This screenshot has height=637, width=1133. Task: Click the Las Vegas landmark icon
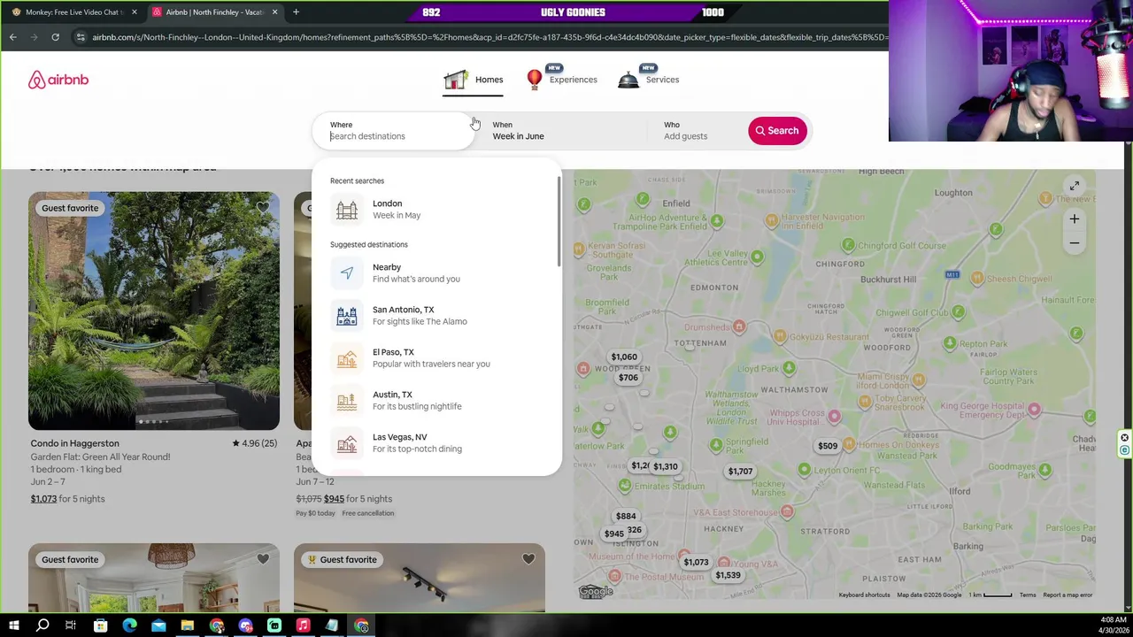pos(347,442)
